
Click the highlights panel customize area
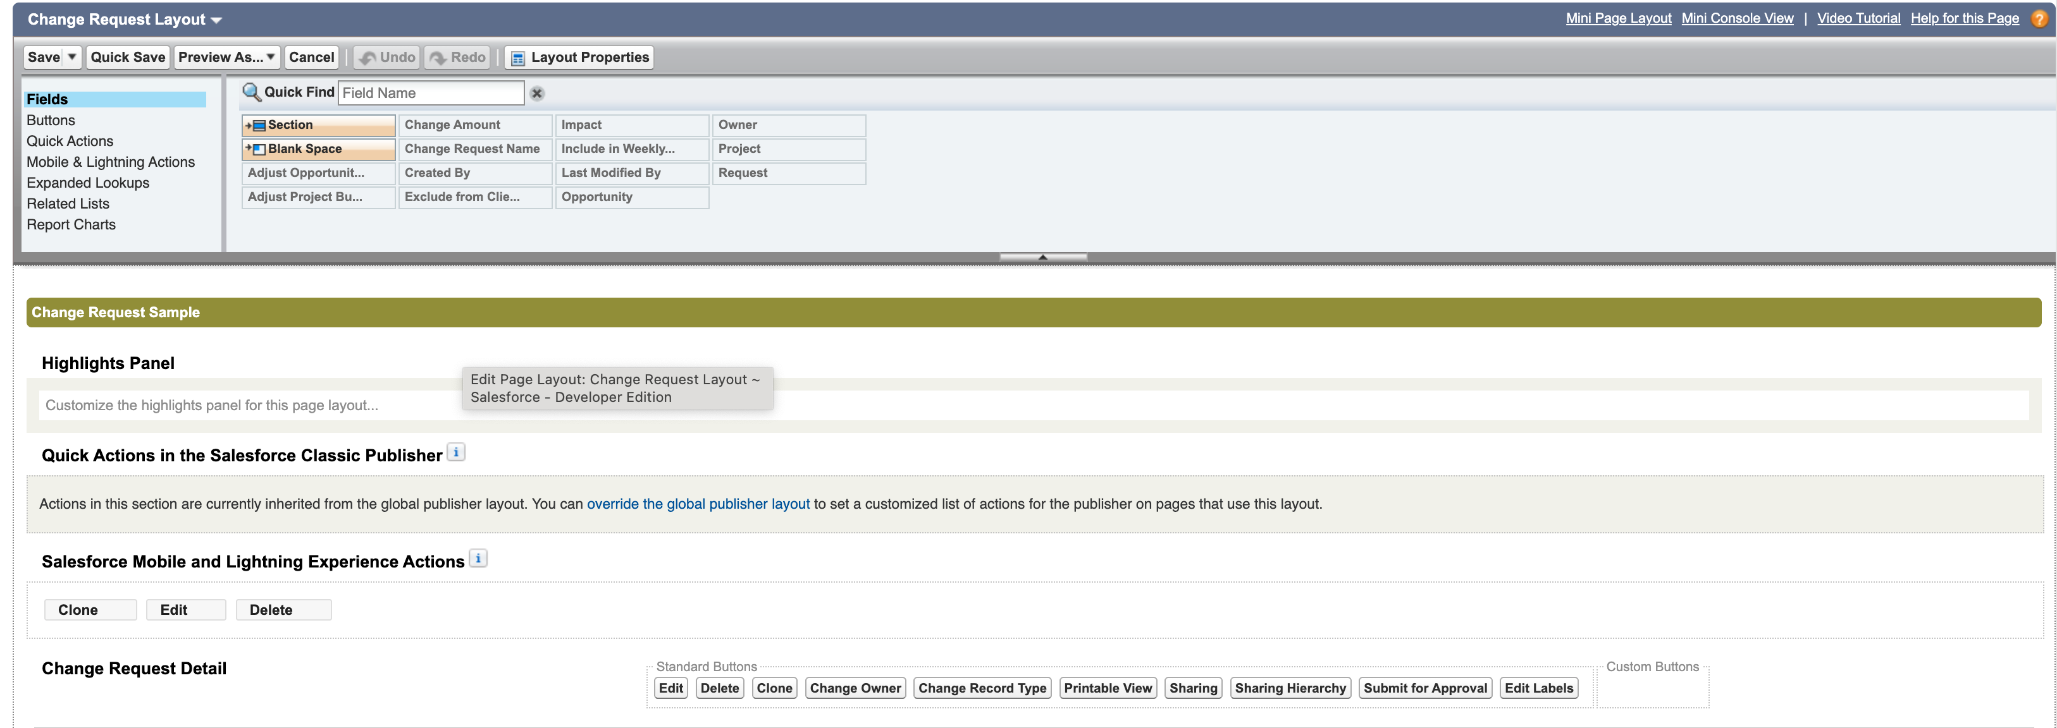point(1034,405)
